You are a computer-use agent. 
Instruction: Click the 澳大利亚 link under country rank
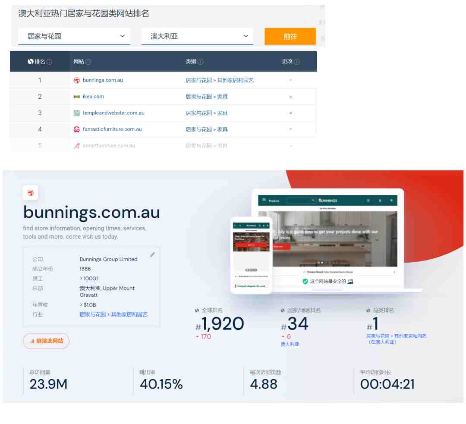[x=290, y=344]
